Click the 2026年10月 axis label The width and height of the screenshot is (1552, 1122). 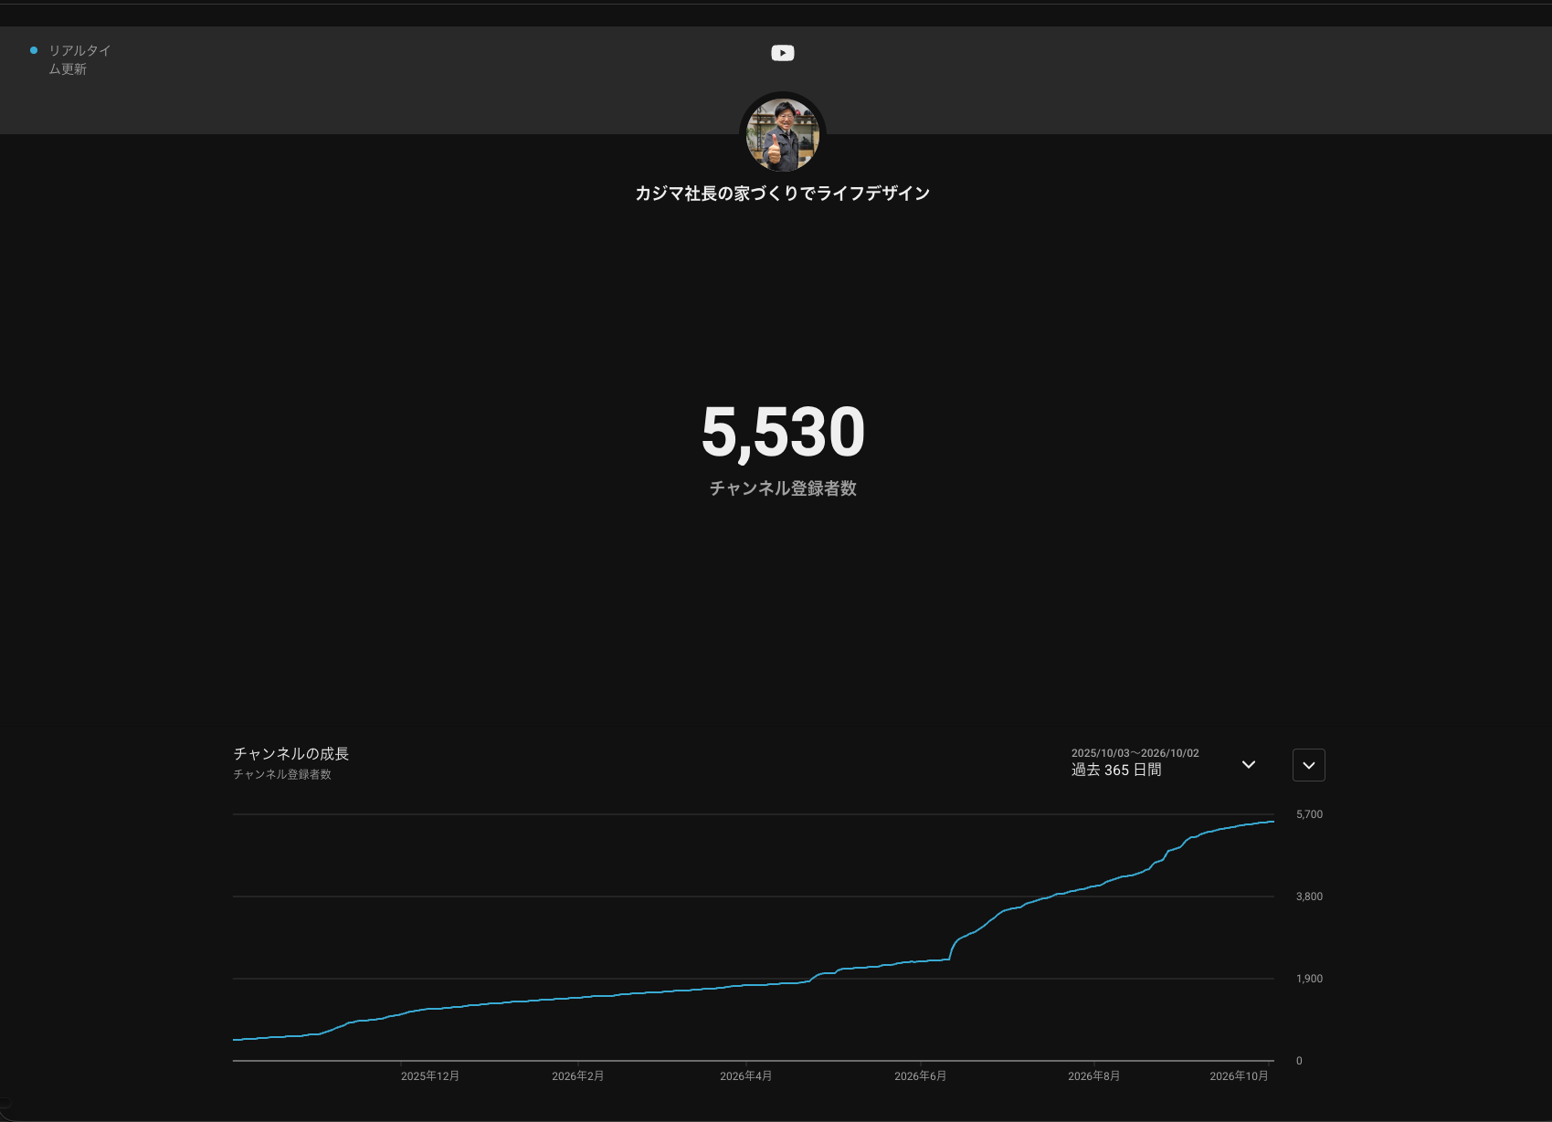(1240, 1076)
